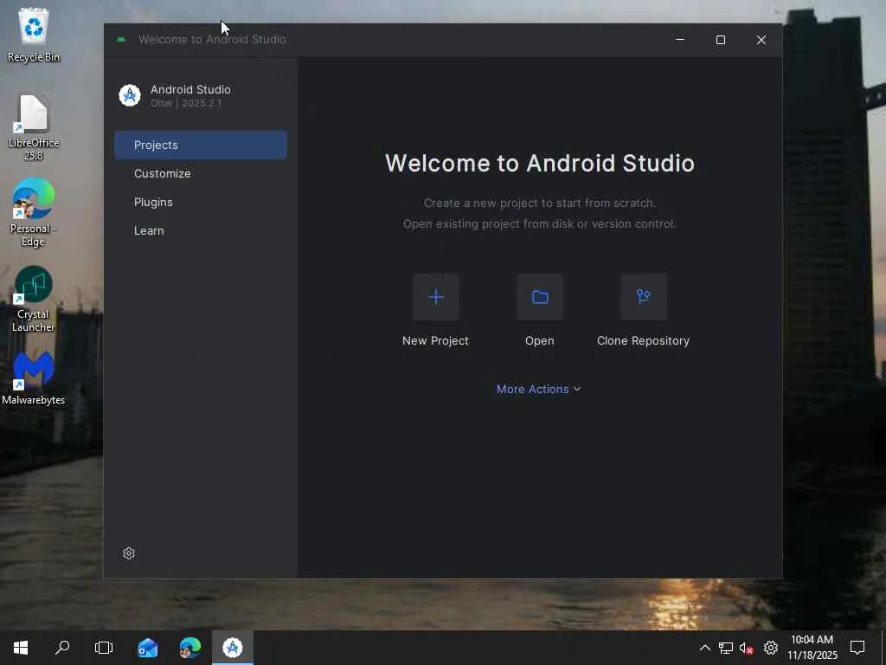This screenshot has height=665, width=886.
Task: Select the LibreOffice 25.8 desktop shortcut
Action: click(x=34, y=128)
